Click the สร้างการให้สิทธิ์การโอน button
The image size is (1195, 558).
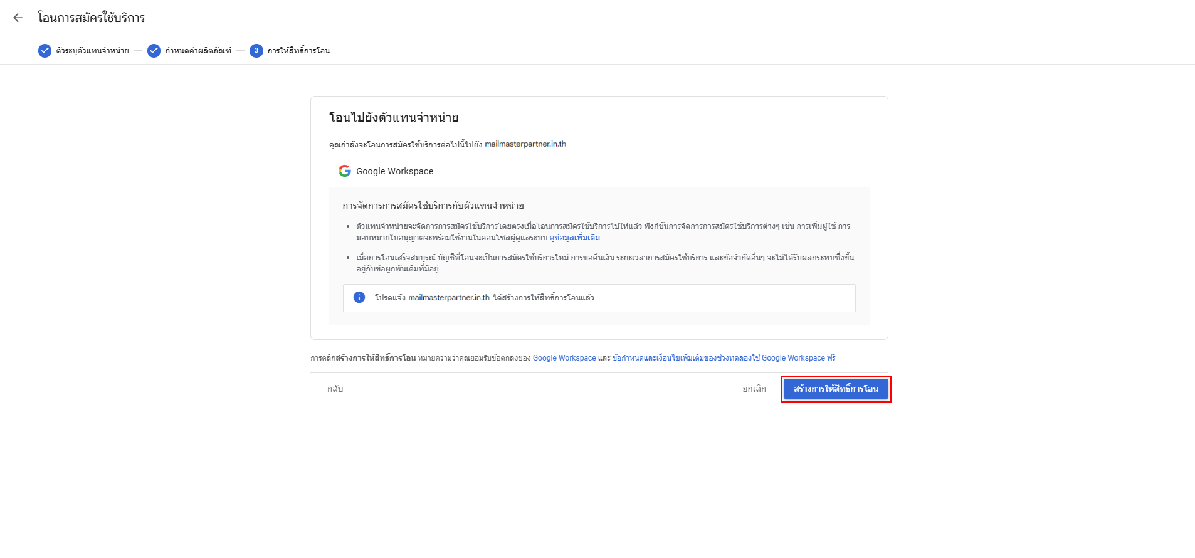point(836,389)
